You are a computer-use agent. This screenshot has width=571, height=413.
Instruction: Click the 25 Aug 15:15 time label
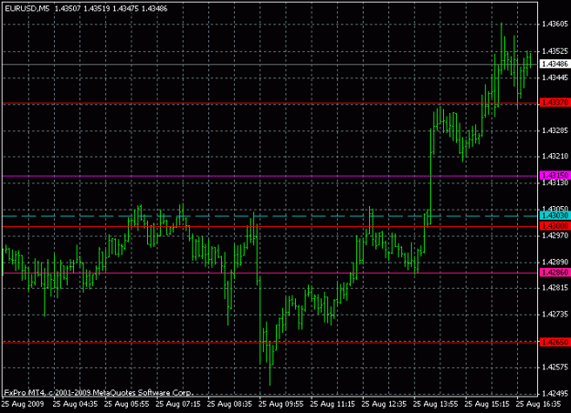point(487,404)
